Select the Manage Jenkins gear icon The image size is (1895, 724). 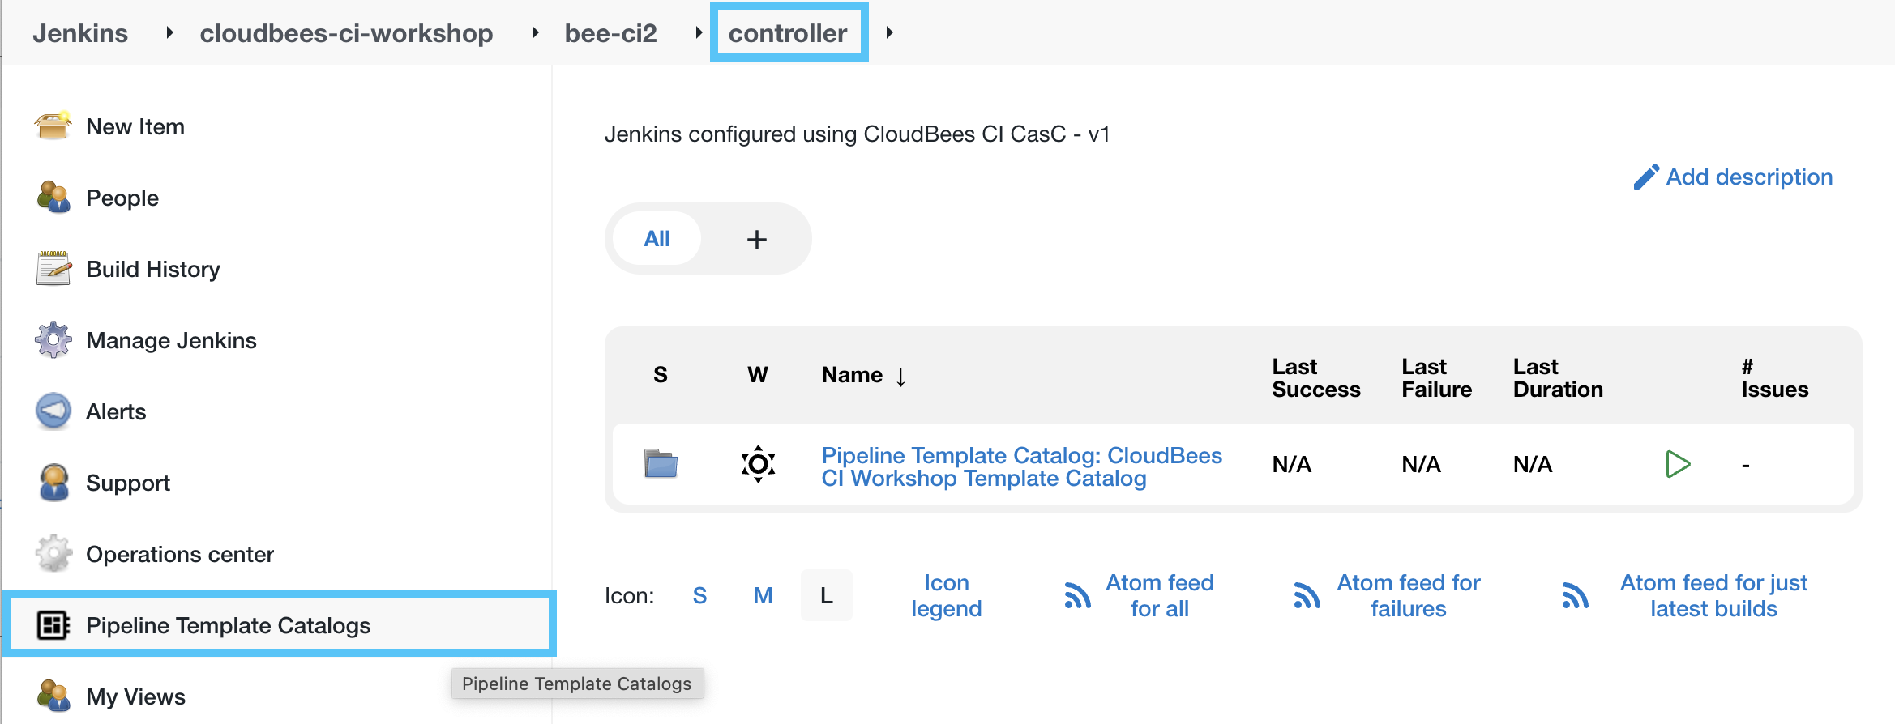[52, 339]
